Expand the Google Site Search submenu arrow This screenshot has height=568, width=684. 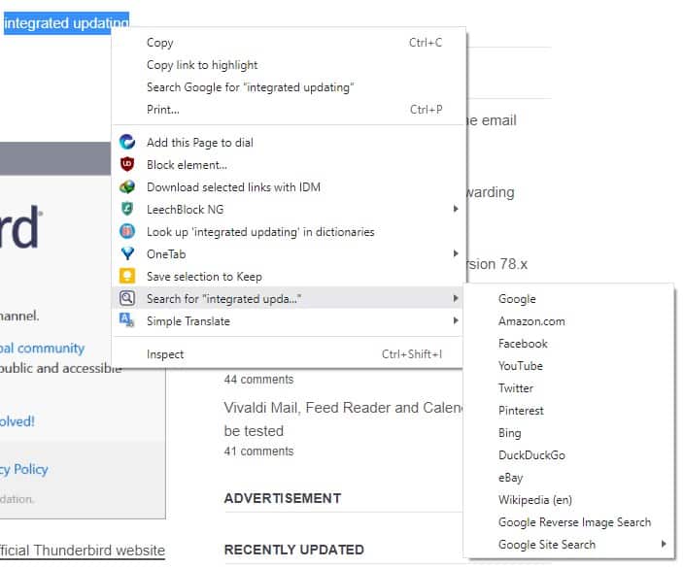pyautogui.click(x=664, y=544)
